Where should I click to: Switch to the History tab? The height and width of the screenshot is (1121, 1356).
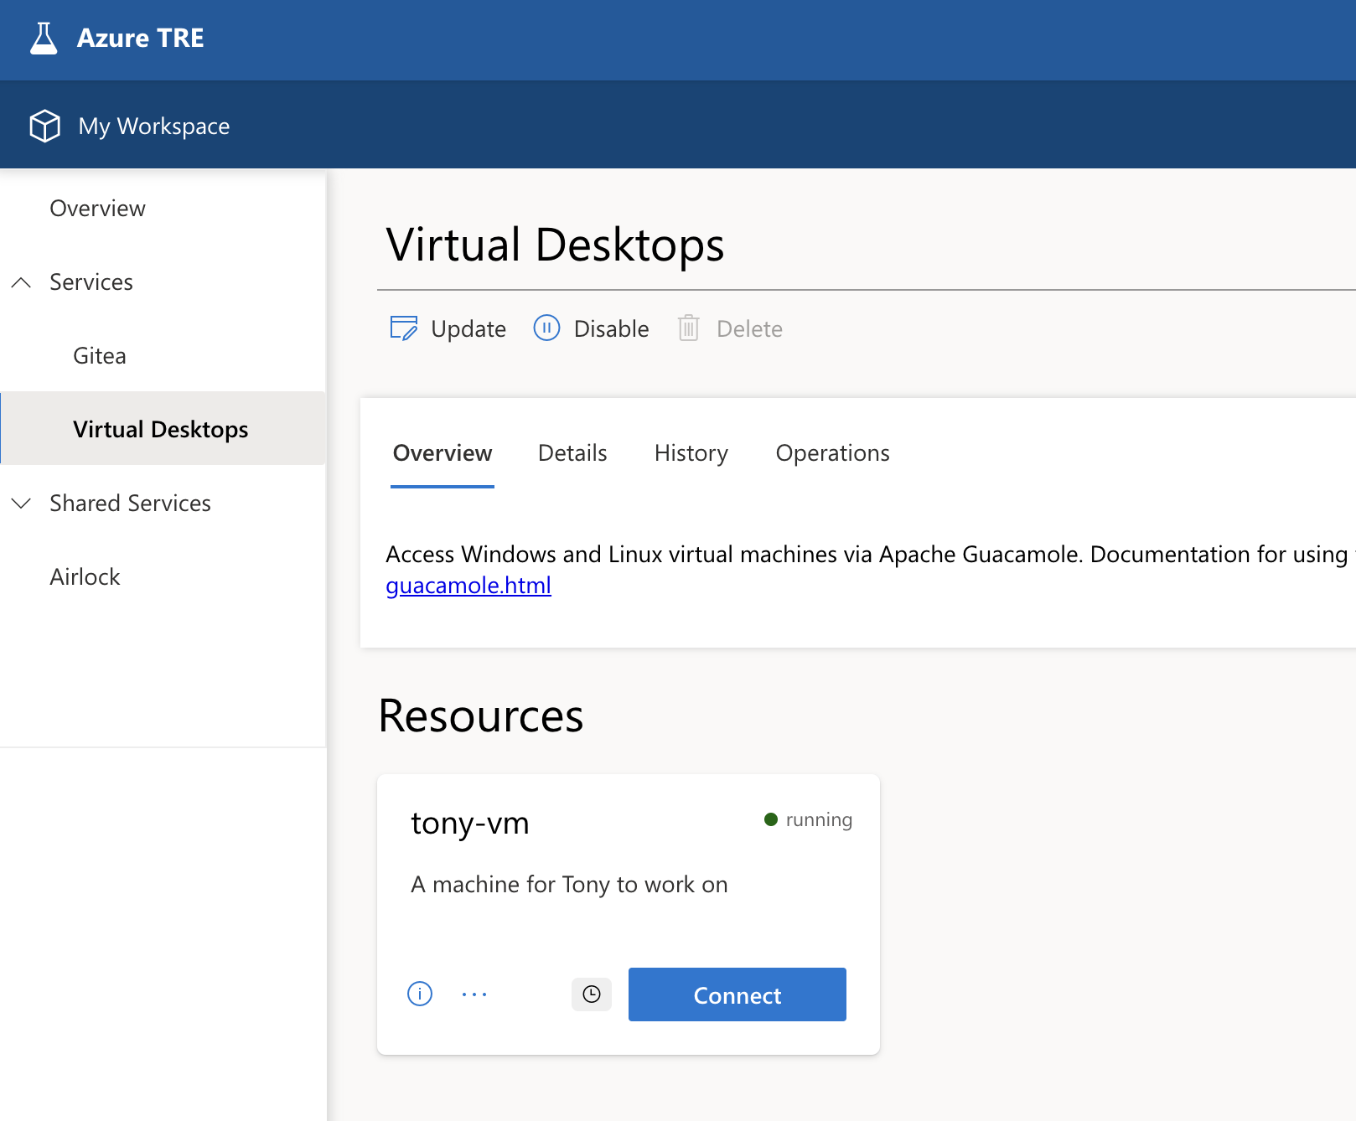(x=691, y=453)
